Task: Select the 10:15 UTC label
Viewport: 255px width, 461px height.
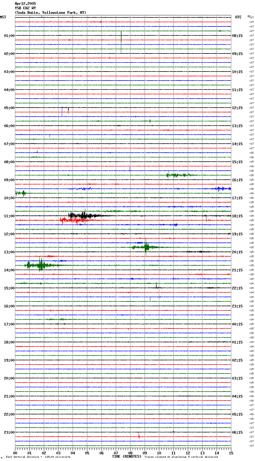Action: [x=237, y=72]
